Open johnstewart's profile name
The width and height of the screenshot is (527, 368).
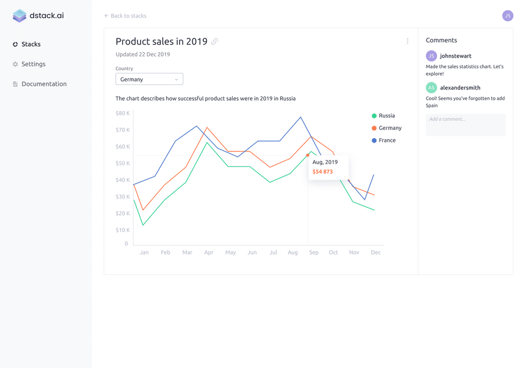[x=456, y=56]
